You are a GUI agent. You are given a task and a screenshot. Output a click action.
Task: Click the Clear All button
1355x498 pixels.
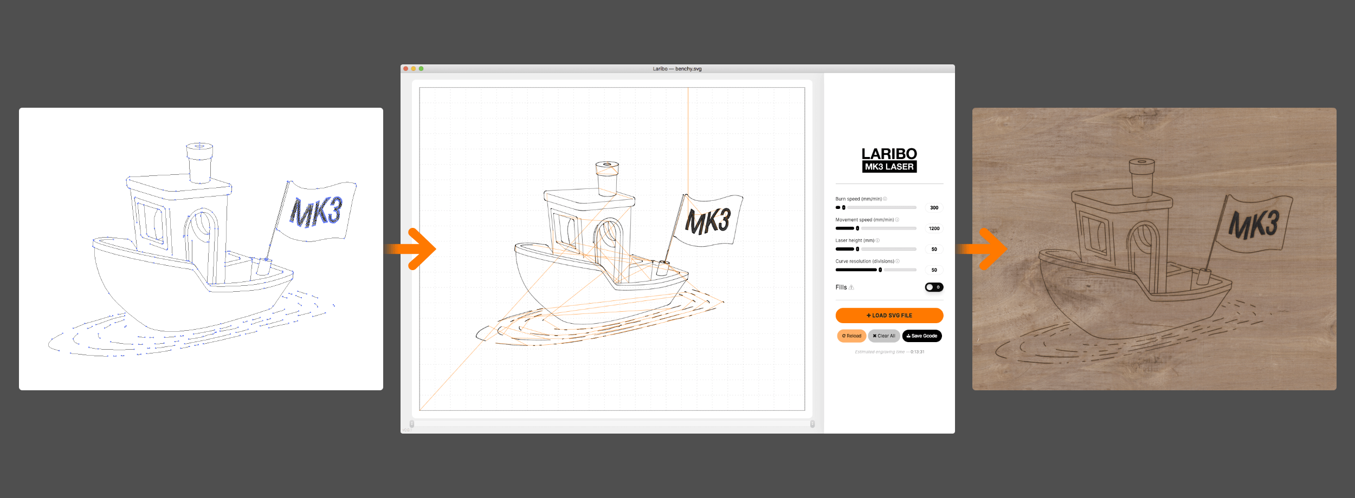coord(884,336)
